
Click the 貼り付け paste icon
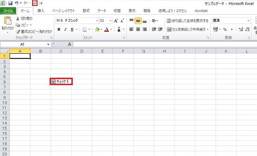8,21
